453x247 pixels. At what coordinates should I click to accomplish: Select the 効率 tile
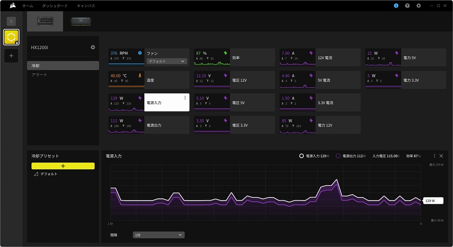234,57
